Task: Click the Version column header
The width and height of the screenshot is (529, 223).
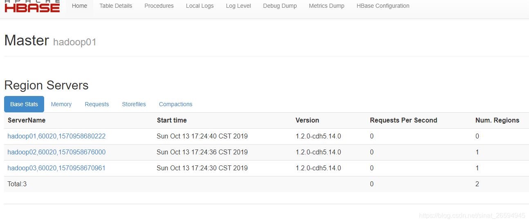Action: [x=307, y=120]
